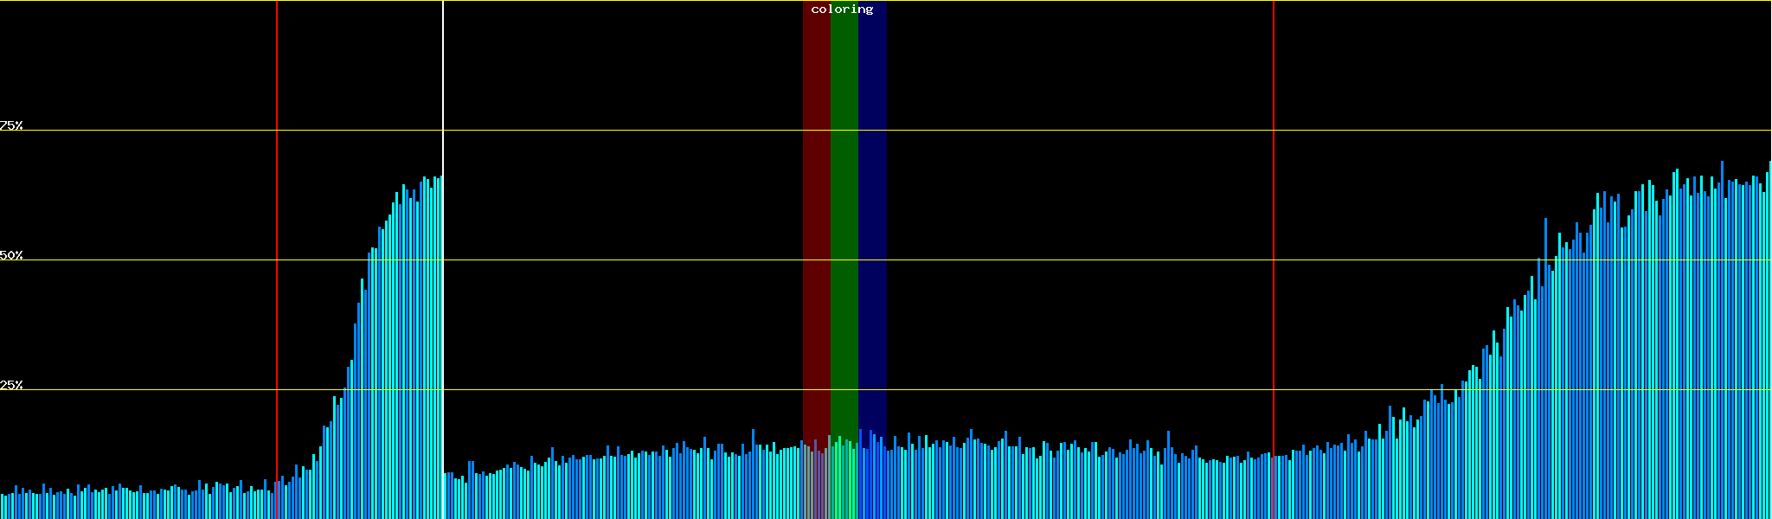1772x519 pixels.
Task: Select the short bar just right of white marker
Action: tap(446, 496)
